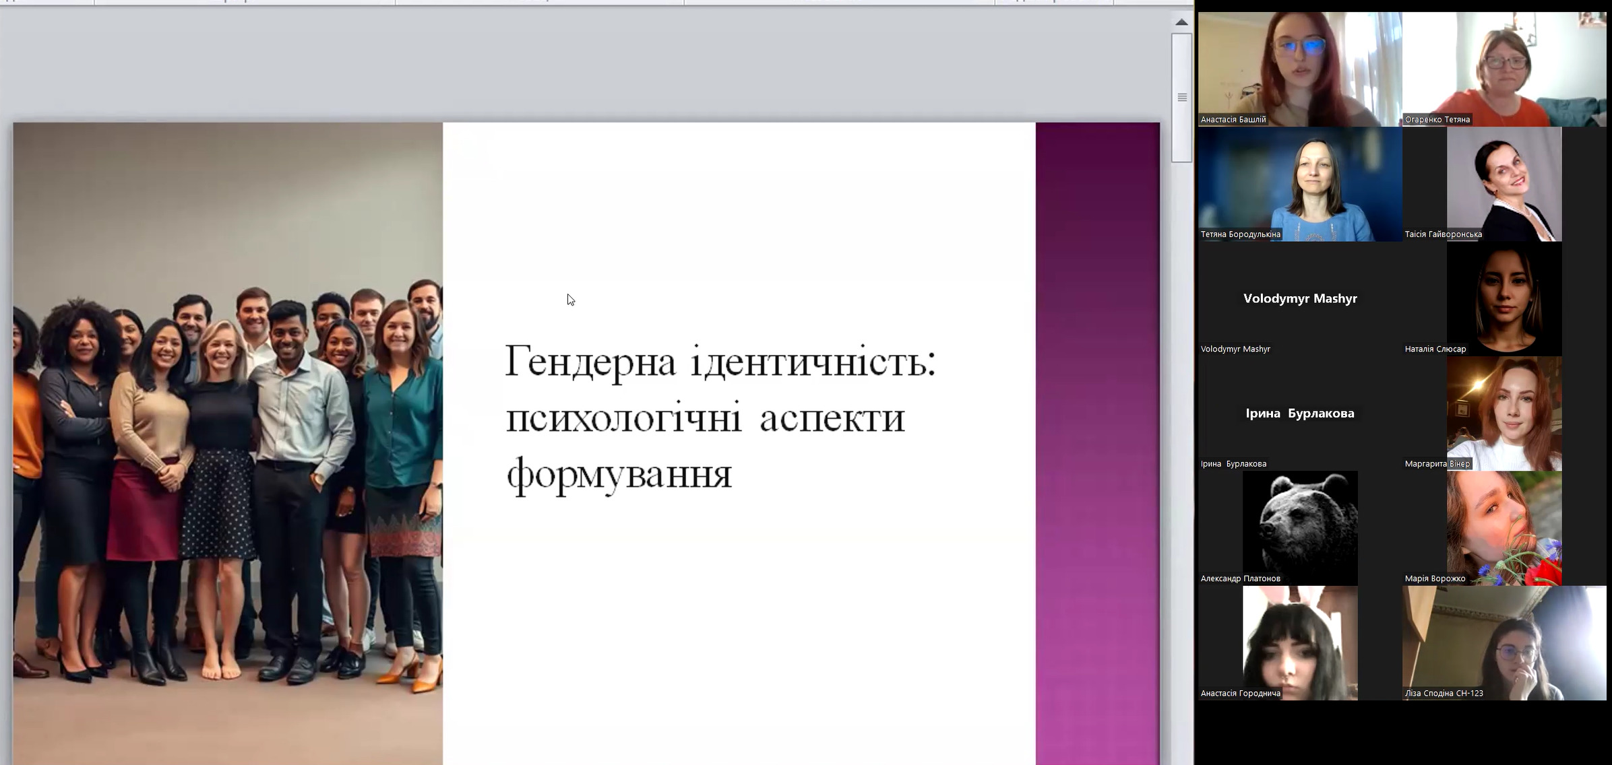Click the Ірина Бурлакова participant tile
This screenshot has height=765, width=1612.
click(1299, 413)
